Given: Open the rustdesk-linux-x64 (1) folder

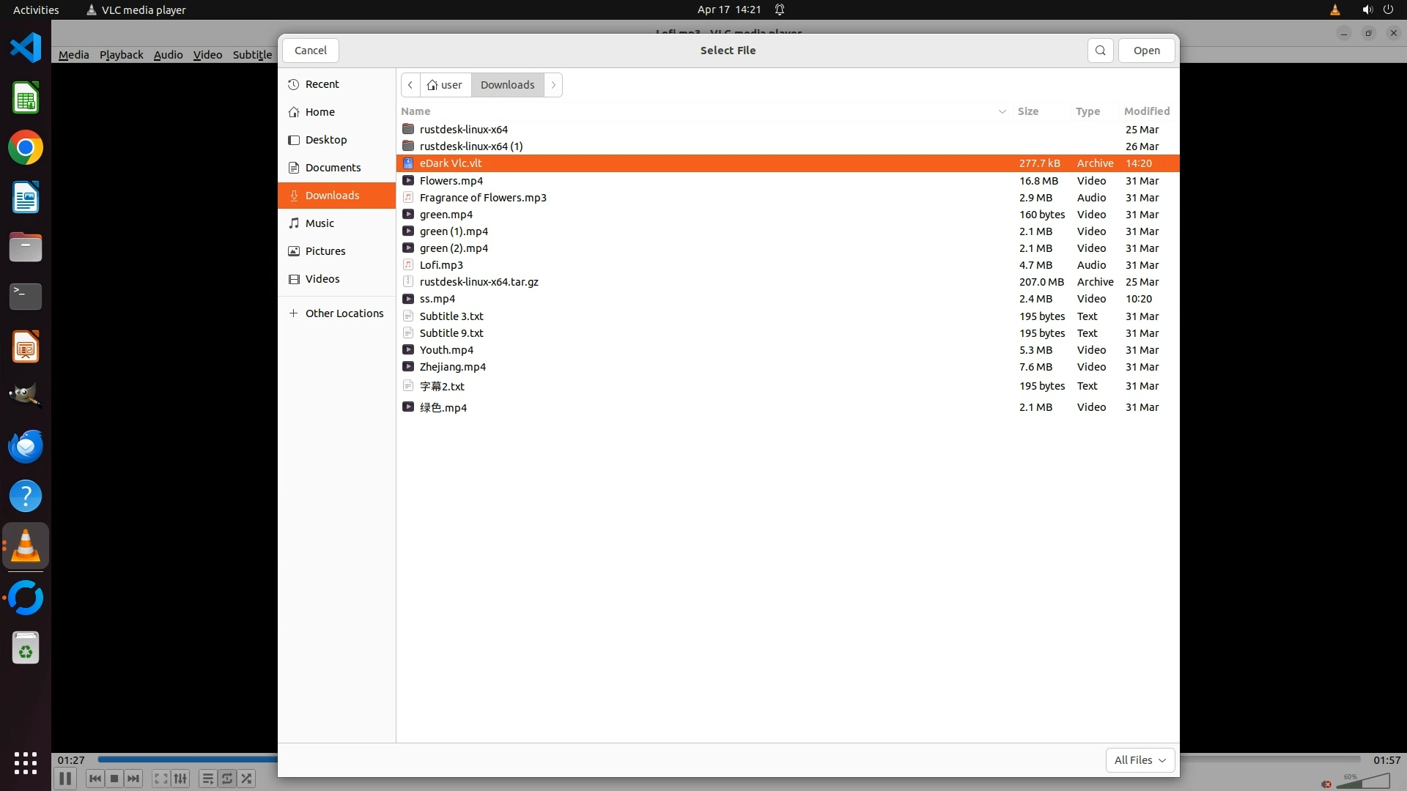Looking at the screenshot, I should (x=470, y=146).
